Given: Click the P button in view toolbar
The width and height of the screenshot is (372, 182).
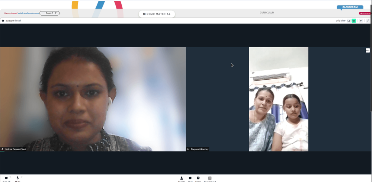Looking at the screenshot, I should coord(360,20).
